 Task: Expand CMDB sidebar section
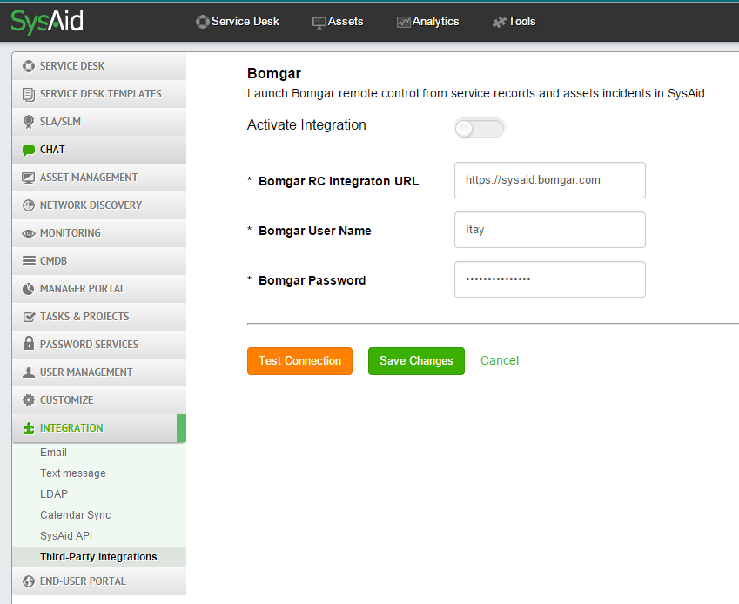click(x=99, y=260)
